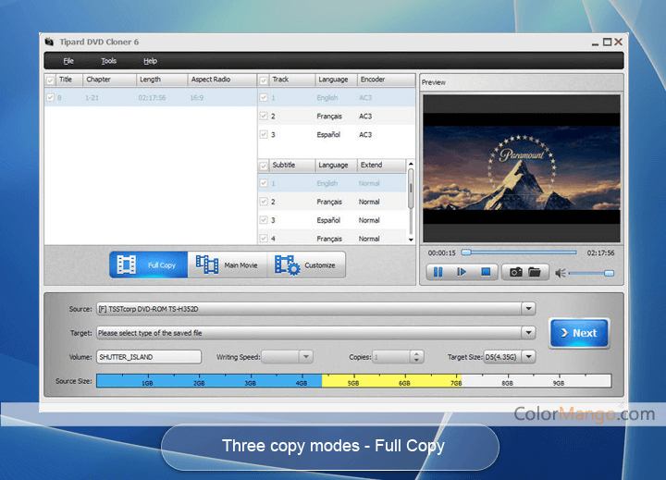Viewport: 666px width, 480px height.
Task: Pause the preview playback
Action: pos(438,272)
